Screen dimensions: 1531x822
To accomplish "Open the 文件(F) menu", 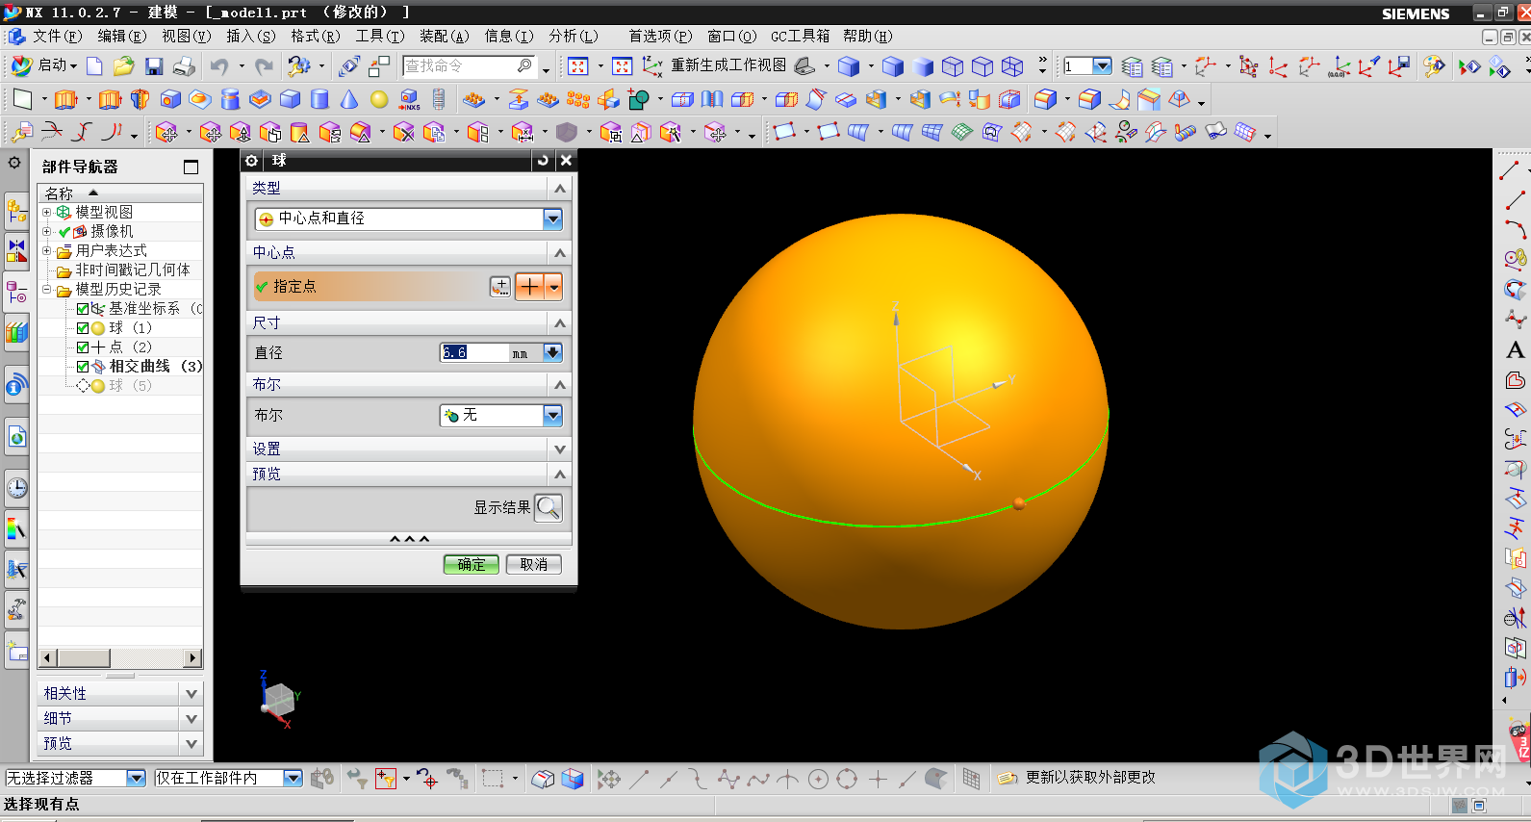I will (x=58, y=37).
